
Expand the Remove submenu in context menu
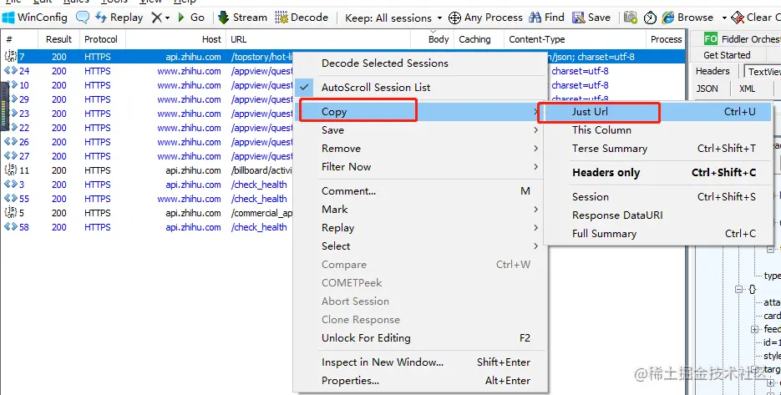pyautogui.click(x=420, y=149)
